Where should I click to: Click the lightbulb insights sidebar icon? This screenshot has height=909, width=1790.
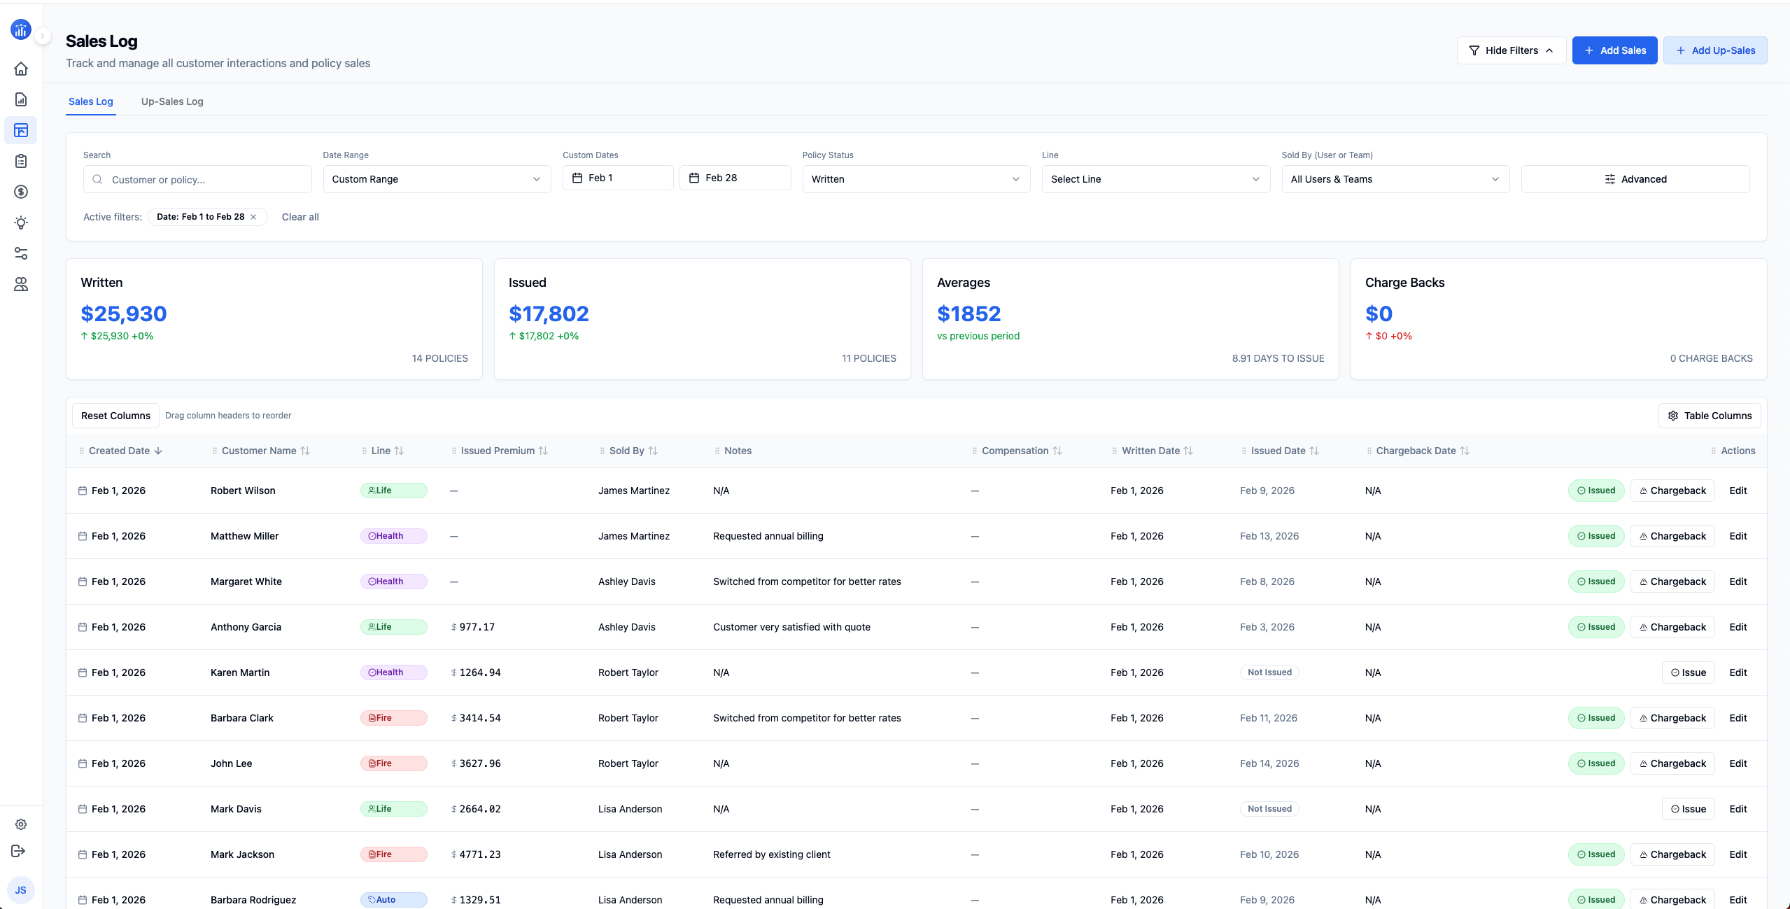coord(21,223)
